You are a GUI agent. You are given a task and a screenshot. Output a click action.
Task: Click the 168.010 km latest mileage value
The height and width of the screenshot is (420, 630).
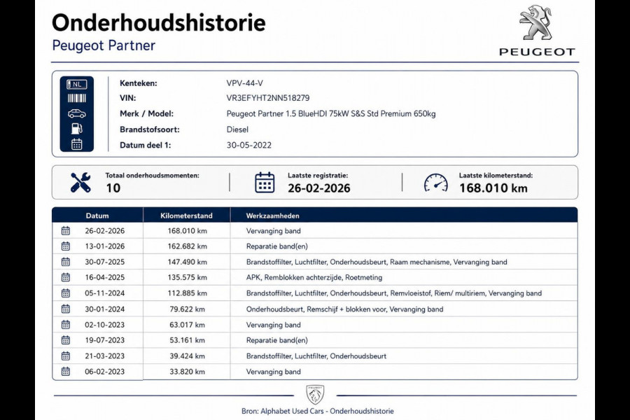coord(493,188)
